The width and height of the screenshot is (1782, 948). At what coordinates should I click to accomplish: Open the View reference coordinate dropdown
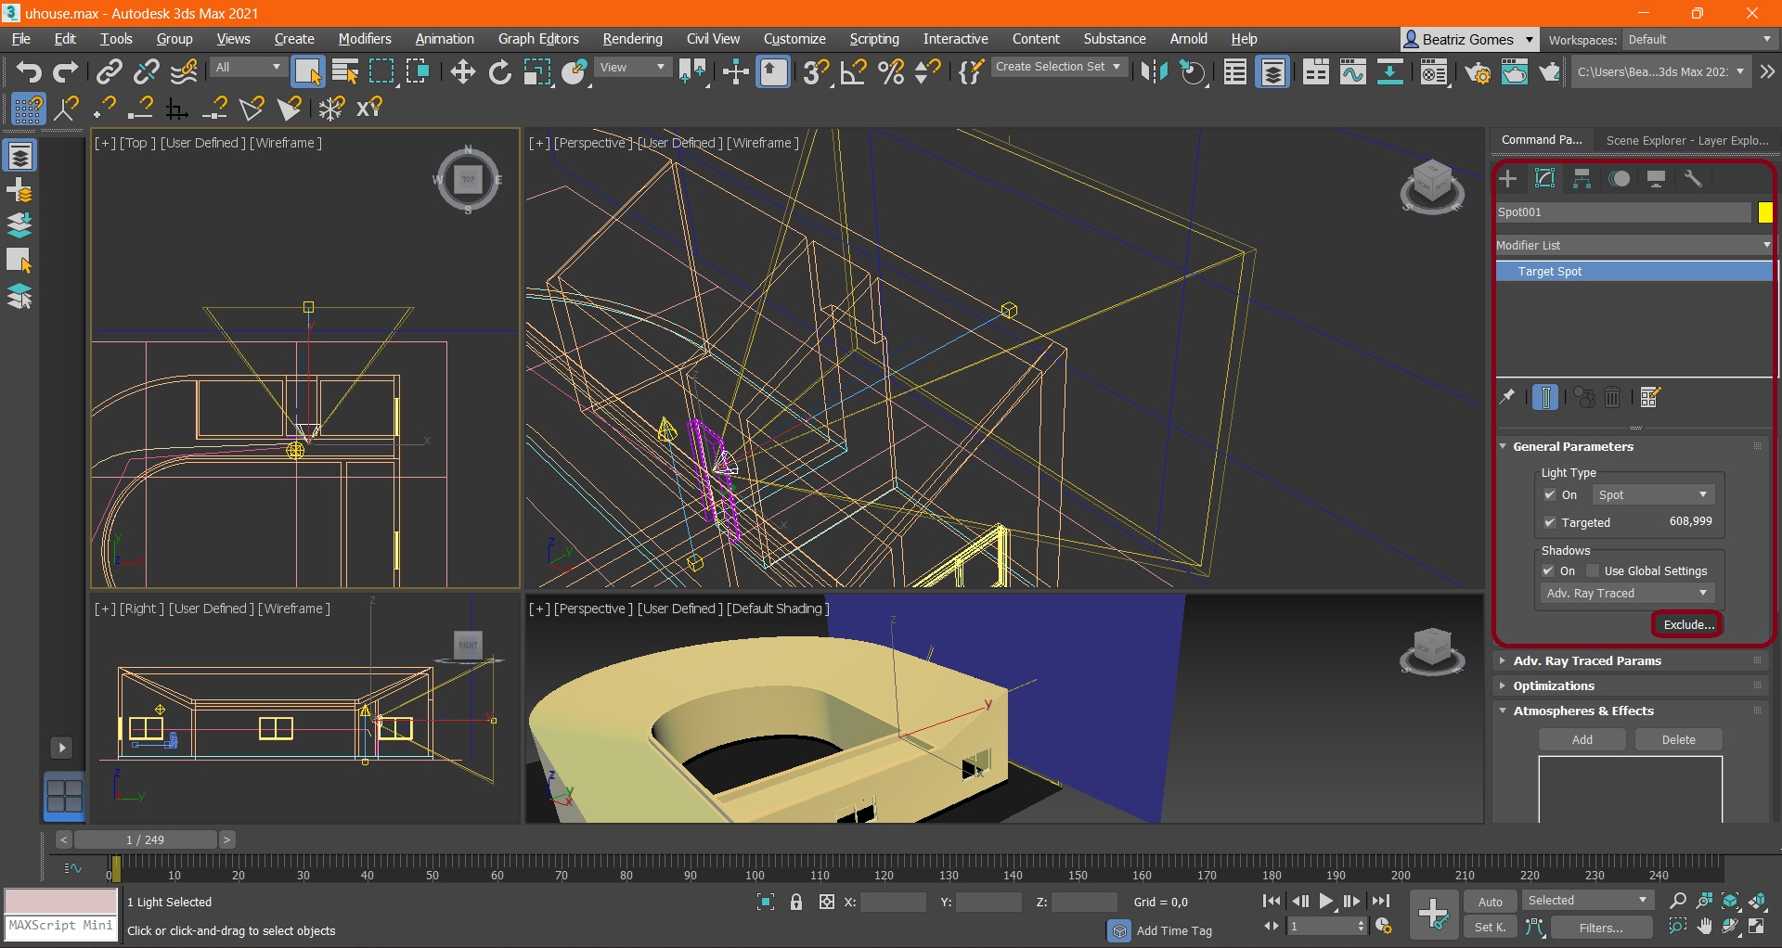[x=633, y=68]
